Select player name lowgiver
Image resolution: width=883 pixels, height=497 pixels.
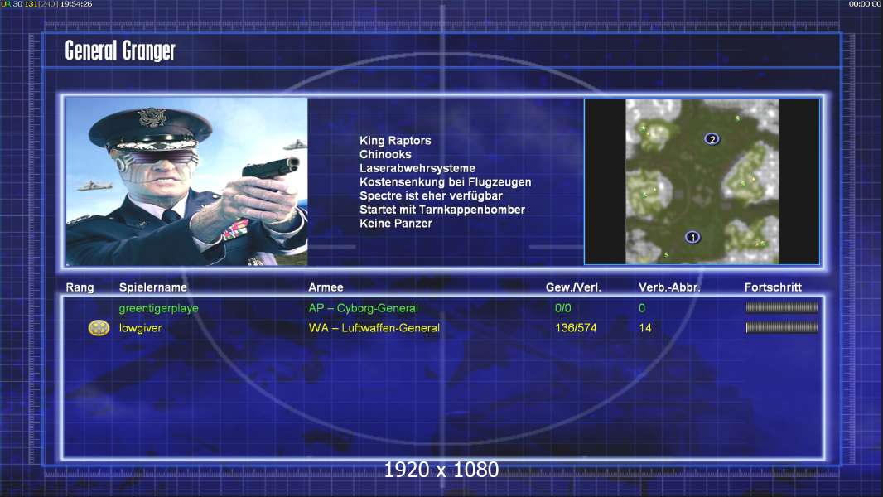[x=140, y=327]
